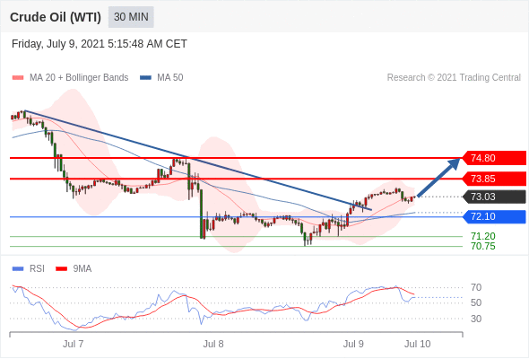Click the red 9MA legend swatch
Viewport: 529px width, 359px height.
[x=61, y=269]
